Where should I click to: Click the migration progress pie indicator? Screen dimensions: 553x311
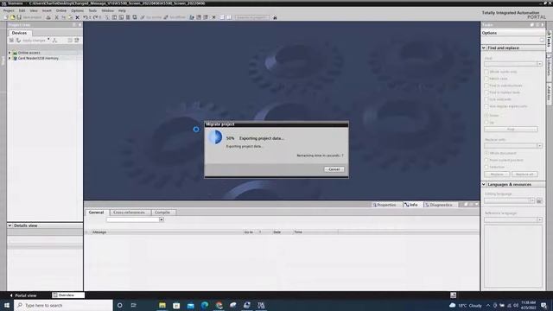(x=215, y=137)
